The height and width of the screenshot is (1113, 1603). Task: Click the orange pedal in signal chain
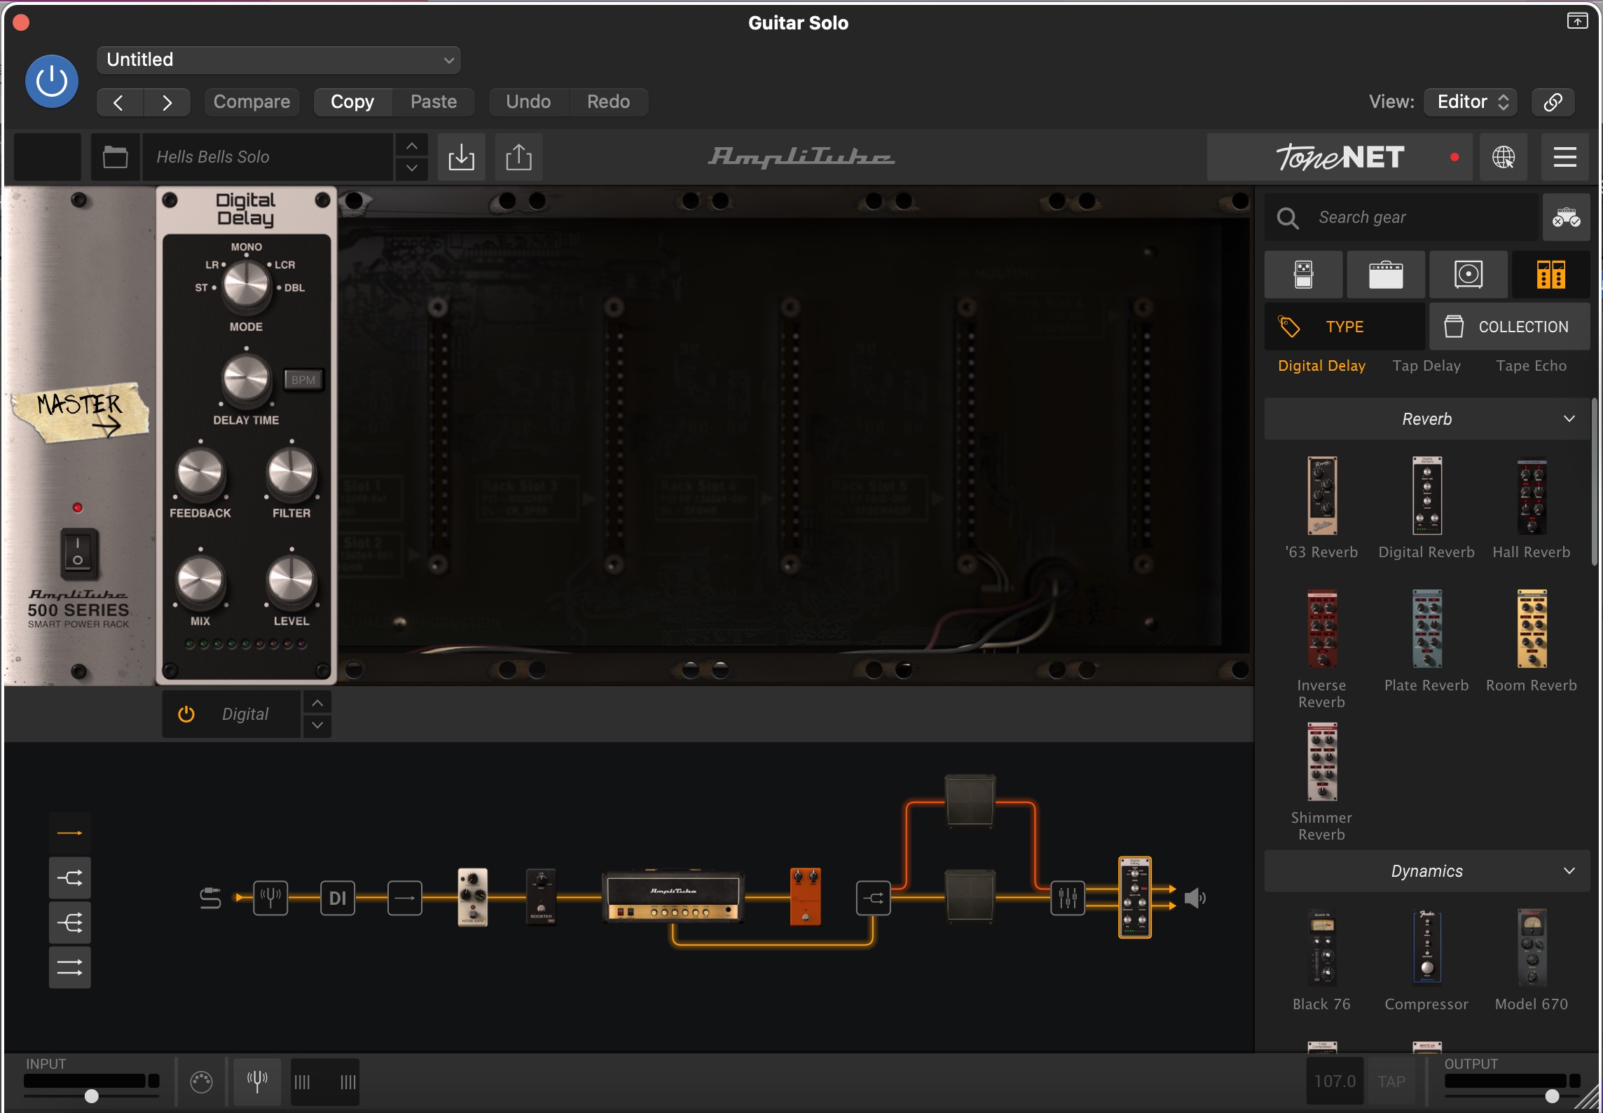805,897
